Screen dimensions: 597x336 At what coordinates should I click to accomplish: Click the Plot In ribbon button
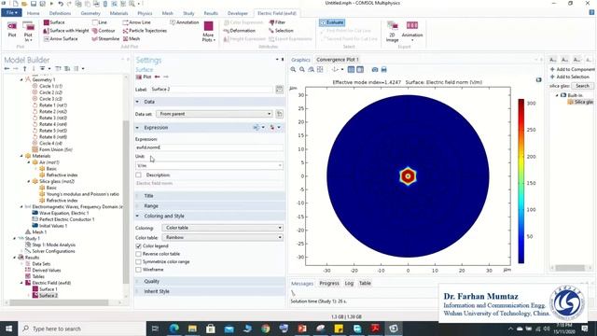pos(28,31)
